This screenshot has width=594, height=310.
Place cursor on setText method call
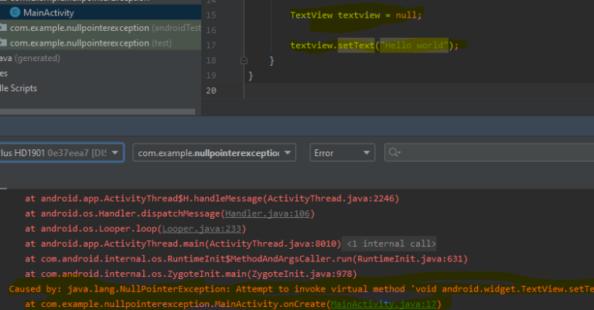coord(357,46)
